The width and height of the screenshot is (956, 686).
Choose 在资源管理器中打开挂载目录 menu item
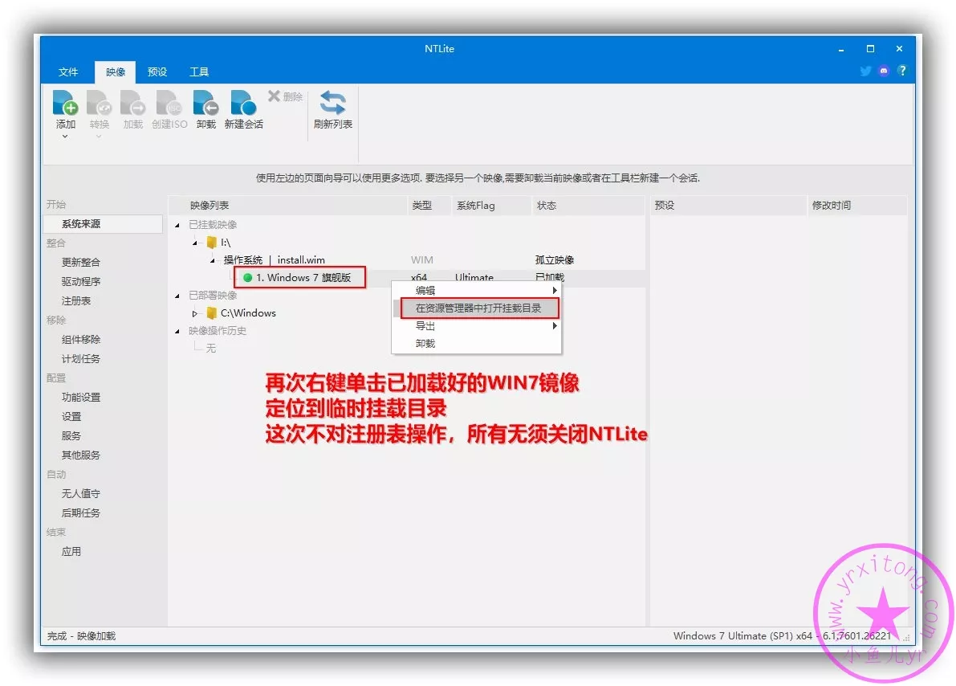coord(478,308)
